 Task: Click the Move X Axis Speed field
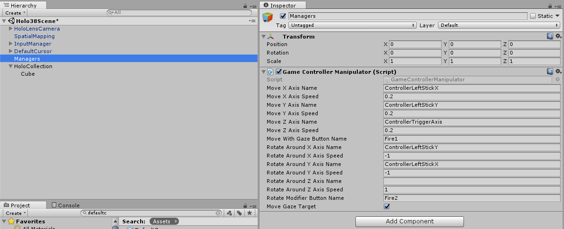[x=466, y=96]
